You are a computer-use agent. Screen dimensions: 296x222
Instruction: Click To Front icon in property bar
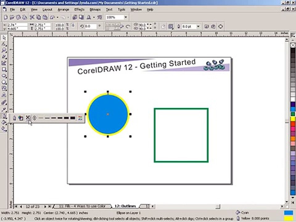point(206,27)
